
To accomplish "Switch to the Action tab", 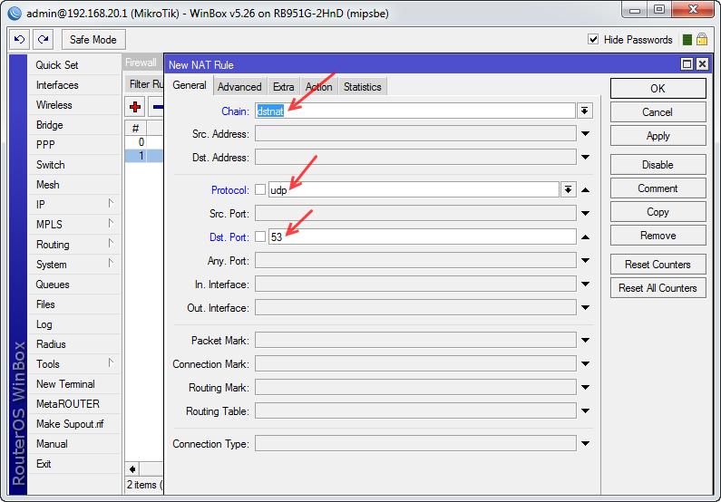I will coord(318,87).
